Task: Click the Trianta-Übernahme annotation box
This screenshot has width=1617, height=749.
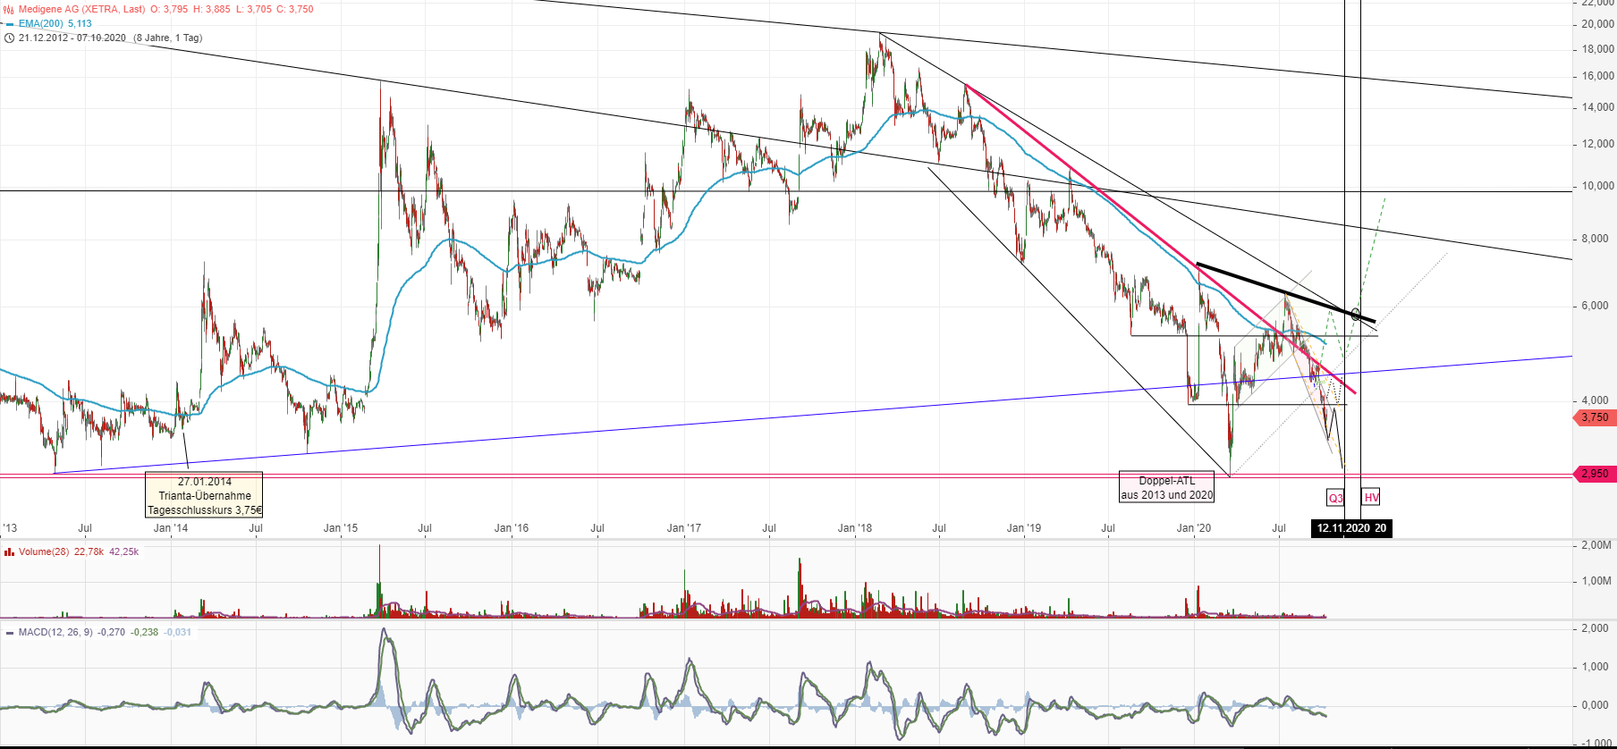Action: click(x=205, y=495)
